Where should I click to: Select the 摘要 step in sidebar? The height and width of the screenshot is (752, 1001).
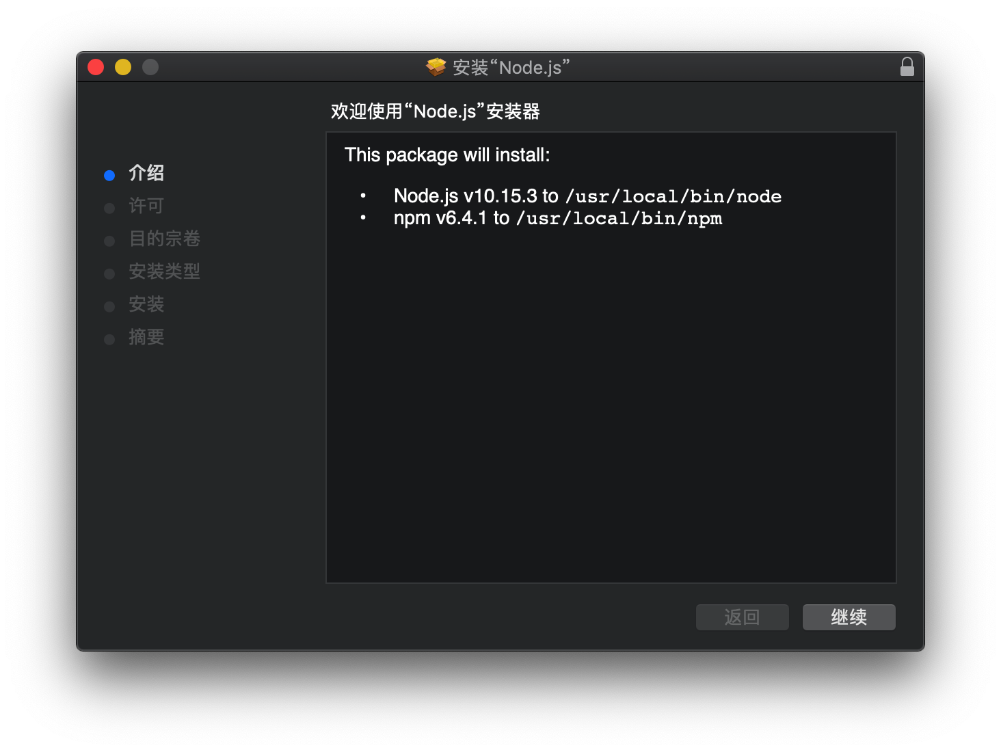(x=146, y=337)
